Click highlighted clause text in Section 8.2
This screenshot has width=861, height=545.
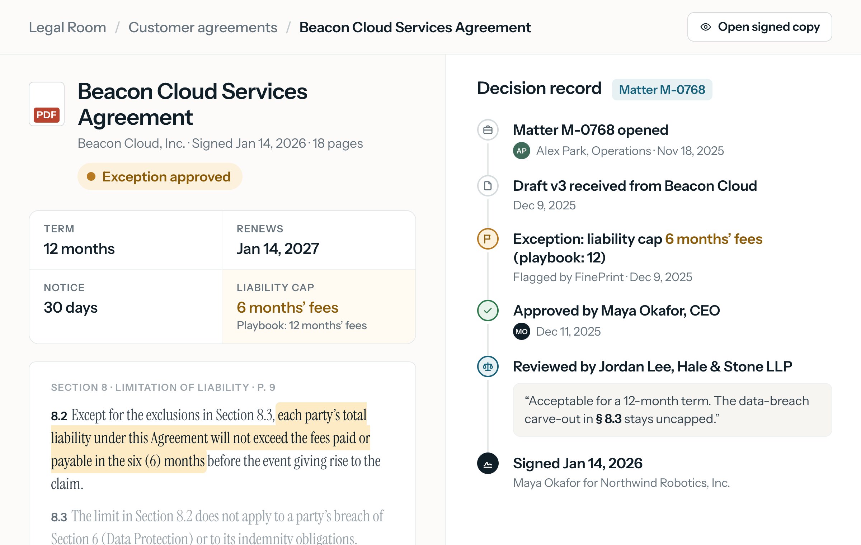(211, 438)
